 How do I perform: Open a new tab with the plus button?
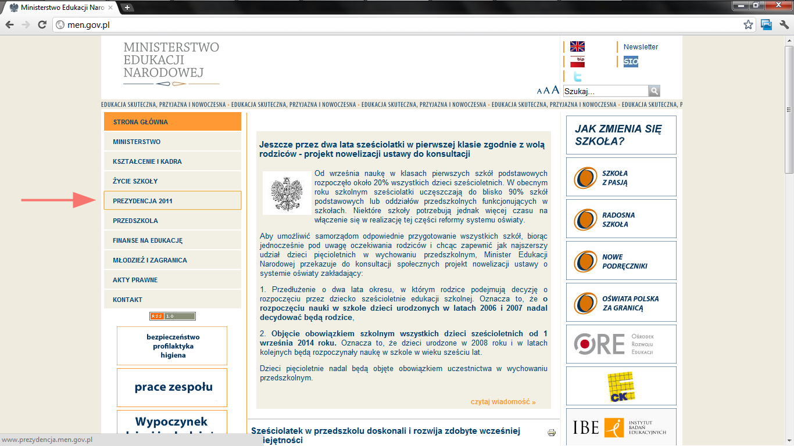127,8
